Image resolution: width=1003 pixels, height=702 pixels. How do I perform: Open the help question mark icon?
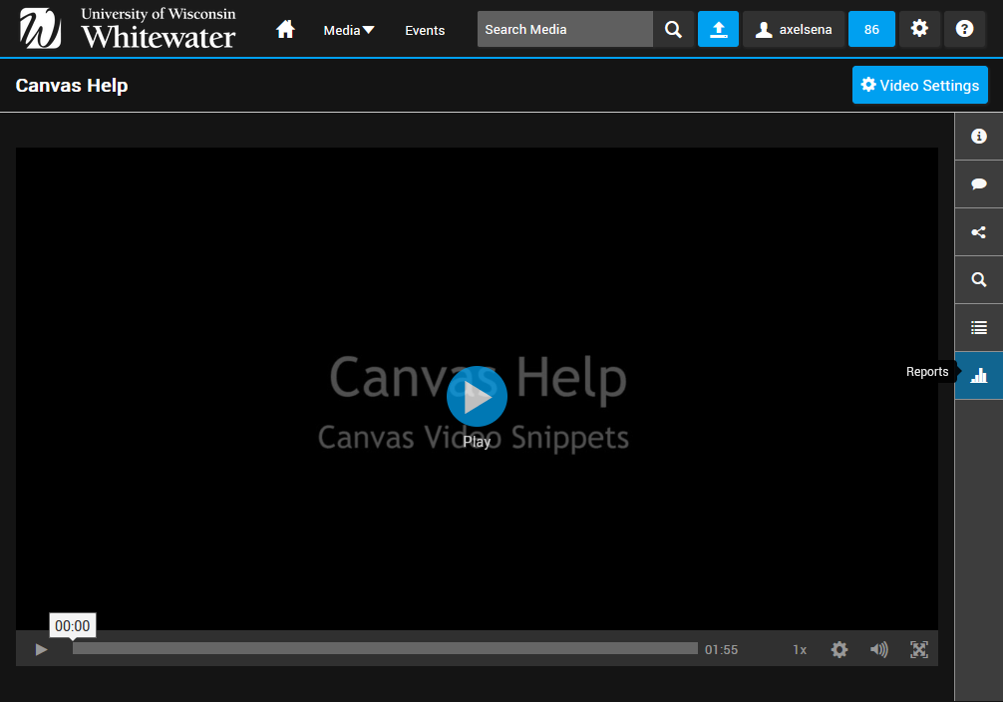coord(964,29)
